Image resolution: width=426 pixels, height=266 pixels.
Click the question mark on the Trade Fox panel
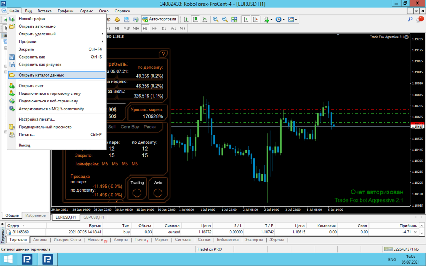[x=163, y=54]
